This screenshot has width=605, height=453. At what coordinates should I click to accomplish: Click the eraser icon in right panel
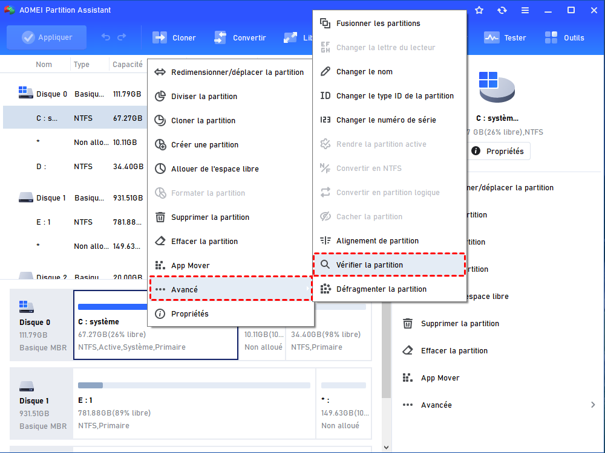(x=408, y=350)
